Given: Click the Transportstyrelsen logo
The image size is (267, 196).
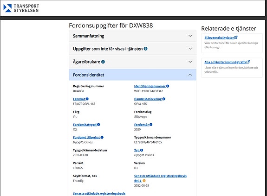Looking at the screenshot, I should [x=21, y=8].
